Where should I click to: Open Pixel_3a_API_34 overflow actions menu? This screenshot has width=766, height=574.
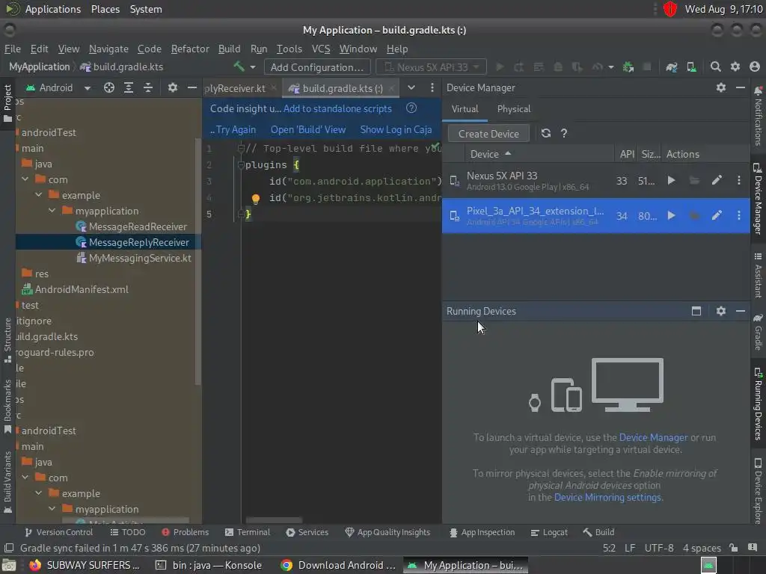pyautogui.click(x=738, y=215)
